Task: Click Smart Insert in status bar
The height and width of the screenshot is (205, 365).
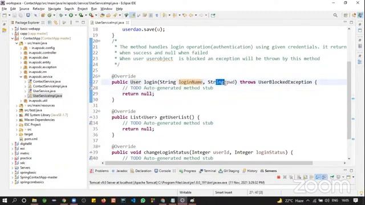Action: point(224,192)
